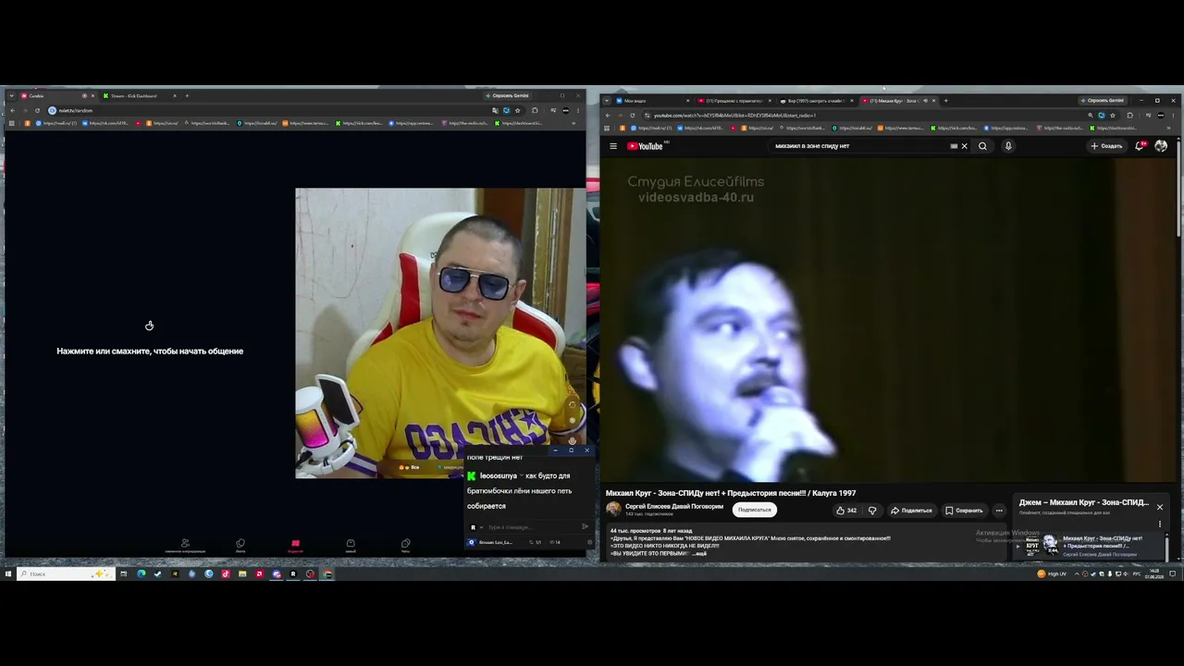The height and width of the screenshot is (666, 1184).
Task: Show hidden bookmarks in the rulet.tv window
Action: point(573,123)
